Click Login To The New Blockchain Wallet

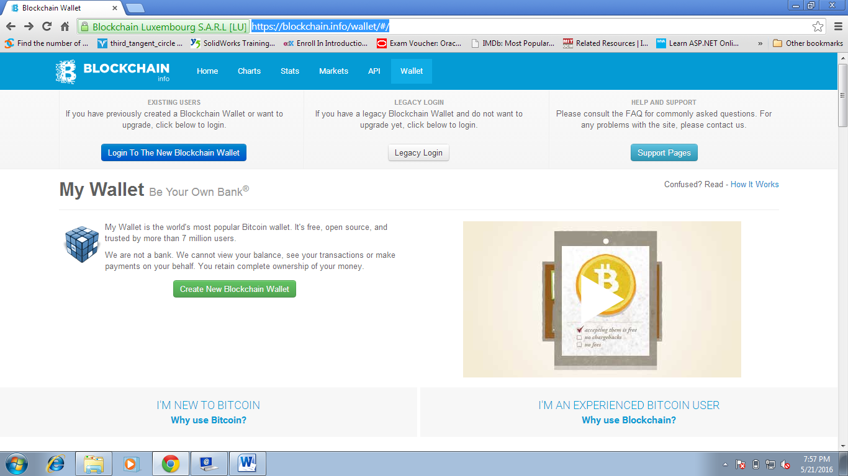174,153
